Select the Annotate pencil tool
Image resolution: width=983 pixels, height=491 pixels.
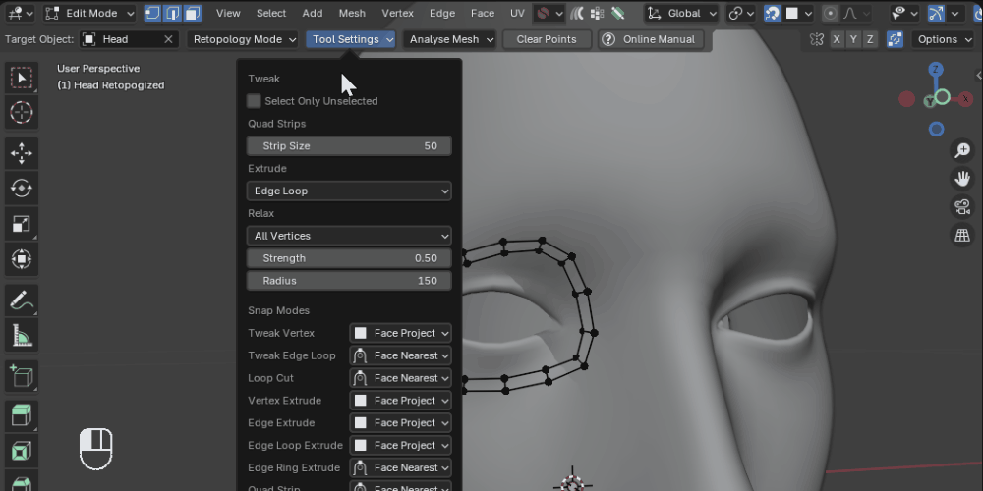tap(22, 301)
